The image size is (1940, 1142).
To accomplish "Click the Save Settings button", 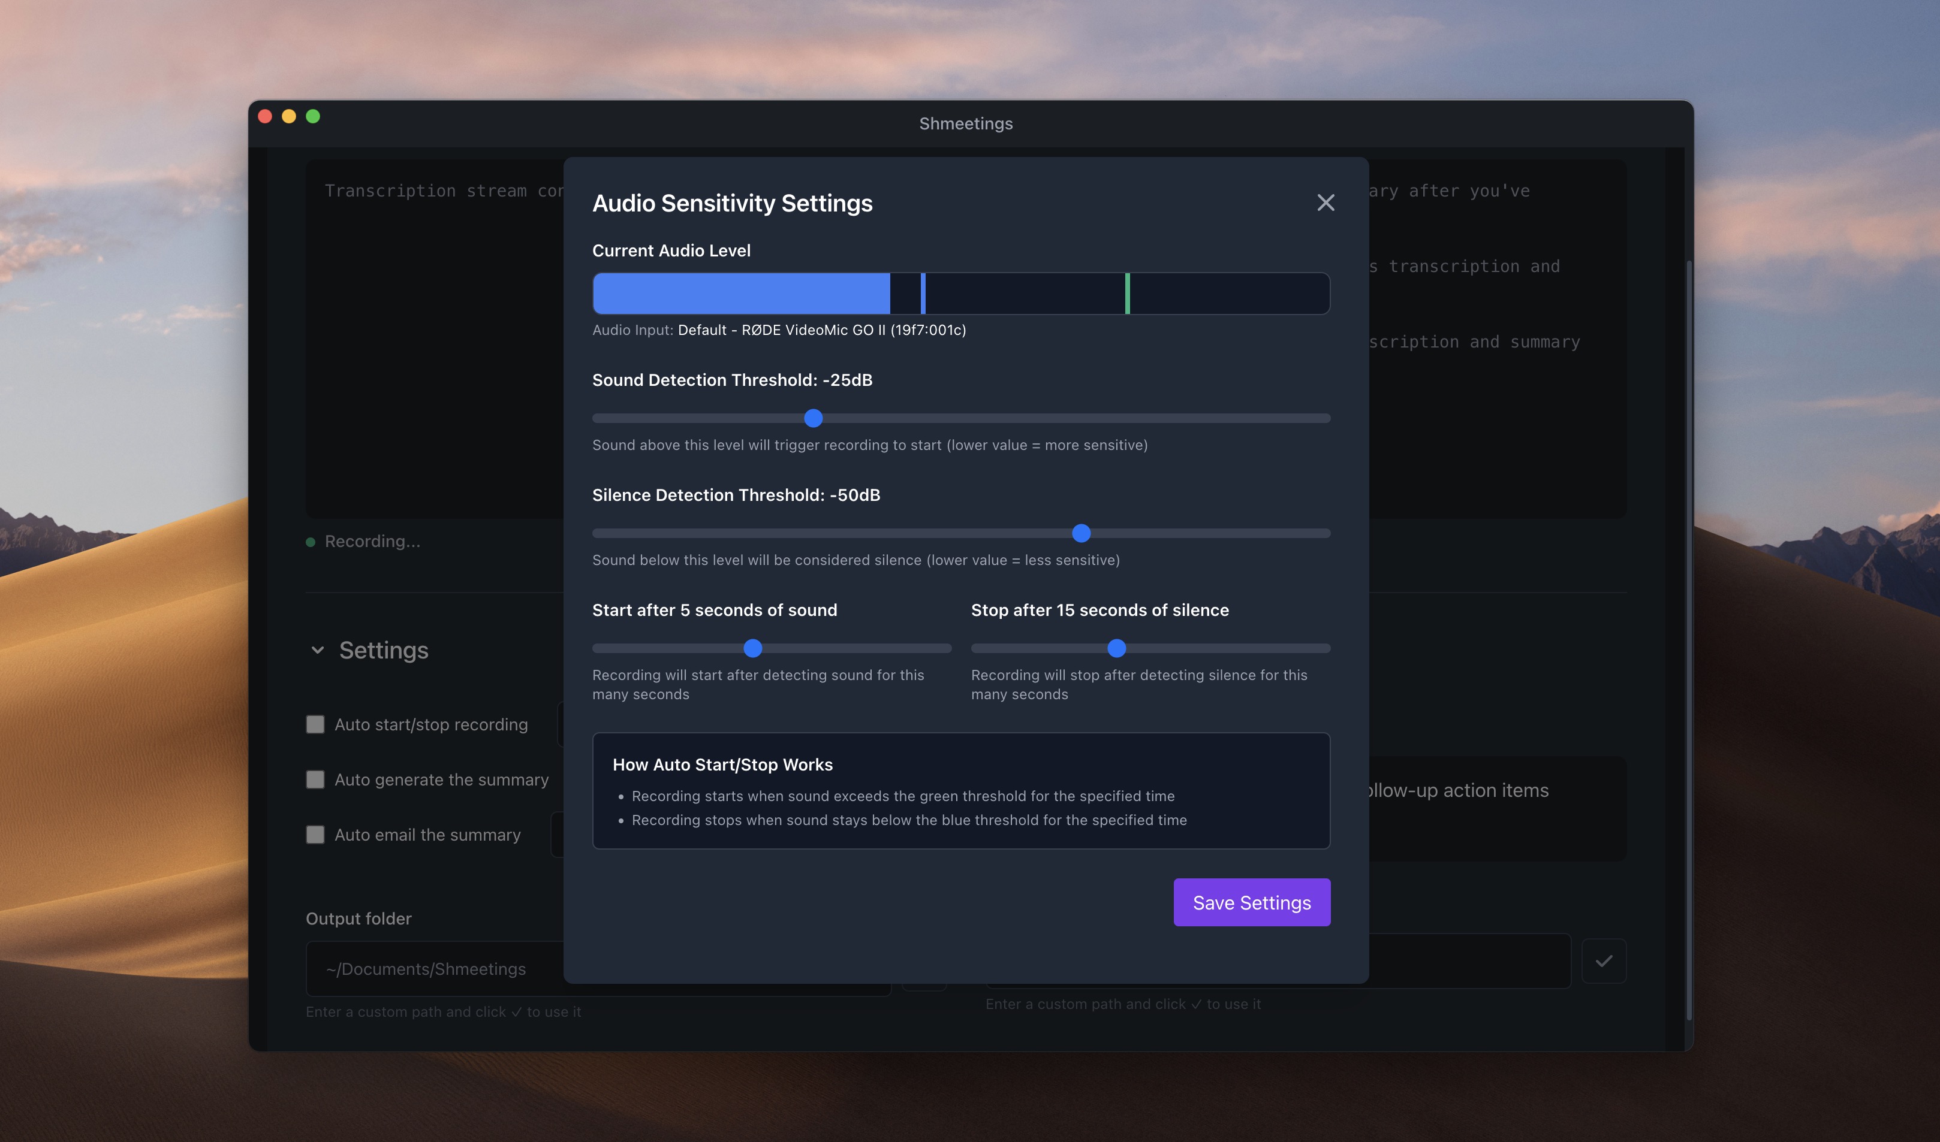I will coord(1251,902).
